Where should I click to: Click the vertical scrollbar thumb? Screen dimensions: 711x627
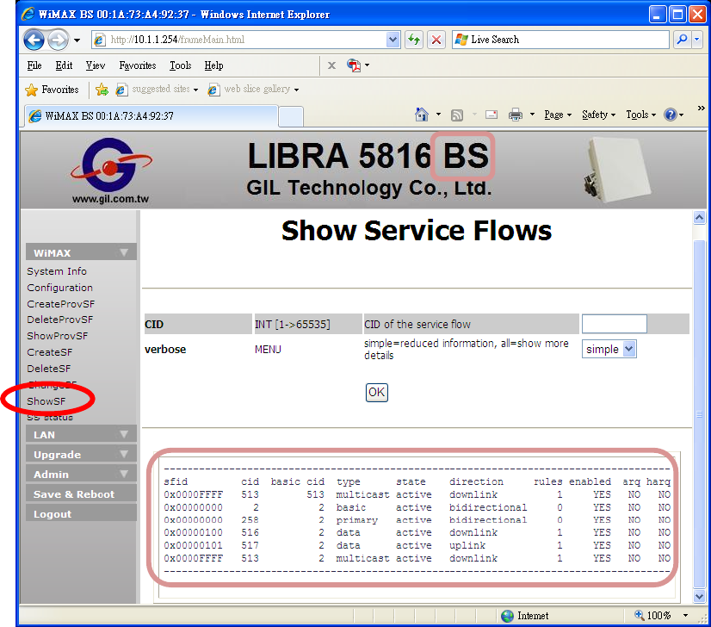699,413
